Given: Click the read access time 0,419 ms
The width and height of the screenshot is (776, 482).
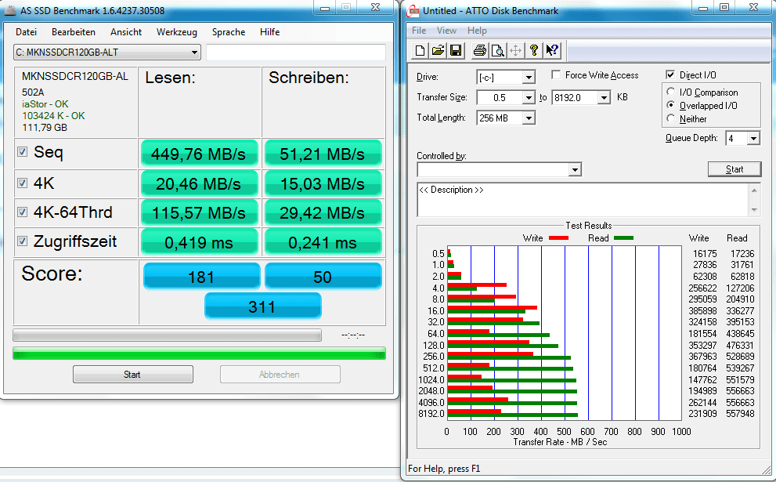Looking at the screenshot, I should coord(199,242).
